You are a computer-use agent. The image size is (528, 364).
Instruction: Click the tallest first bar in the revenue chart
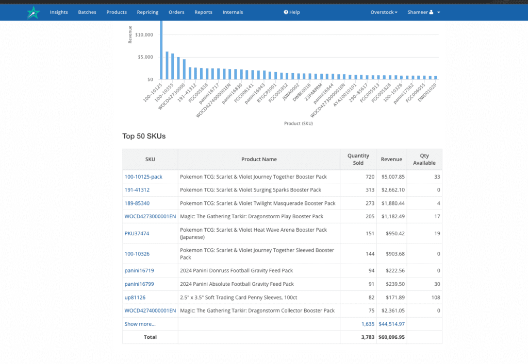click(x=161, y=50)
